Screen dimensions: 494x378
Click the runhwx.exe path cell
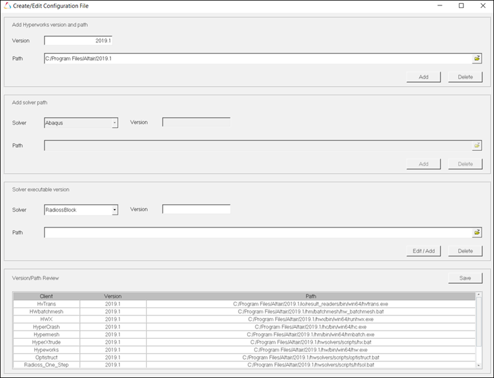[311, 319]
